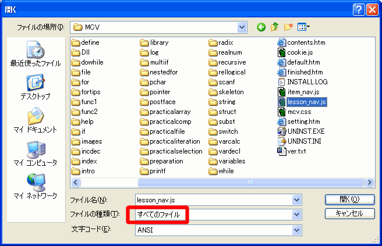The image size is (382, 246).
Task: Select the library folder icon
Action: (x=144, y=43)
